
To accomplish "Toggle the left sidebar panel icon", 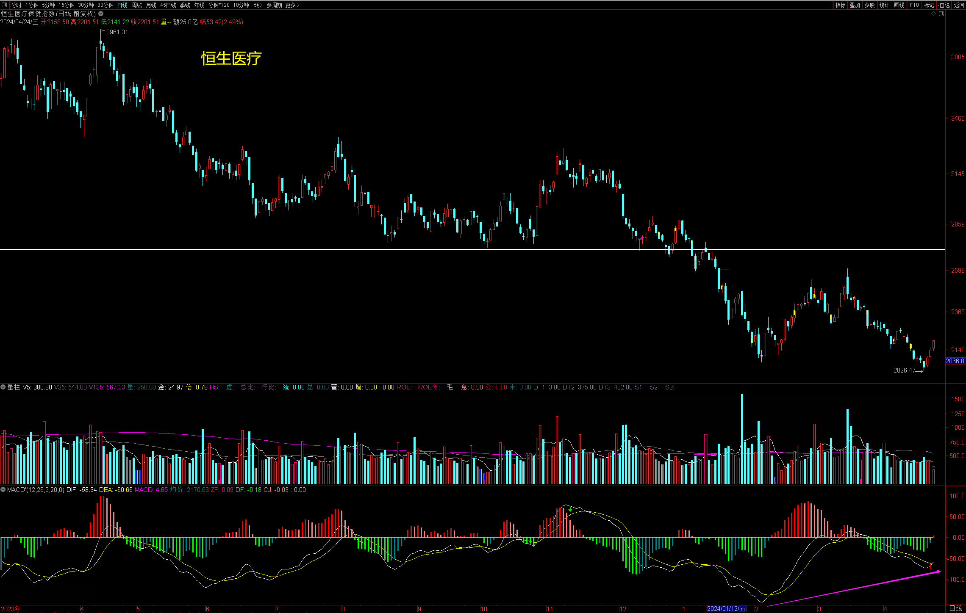I will (4, 5).
